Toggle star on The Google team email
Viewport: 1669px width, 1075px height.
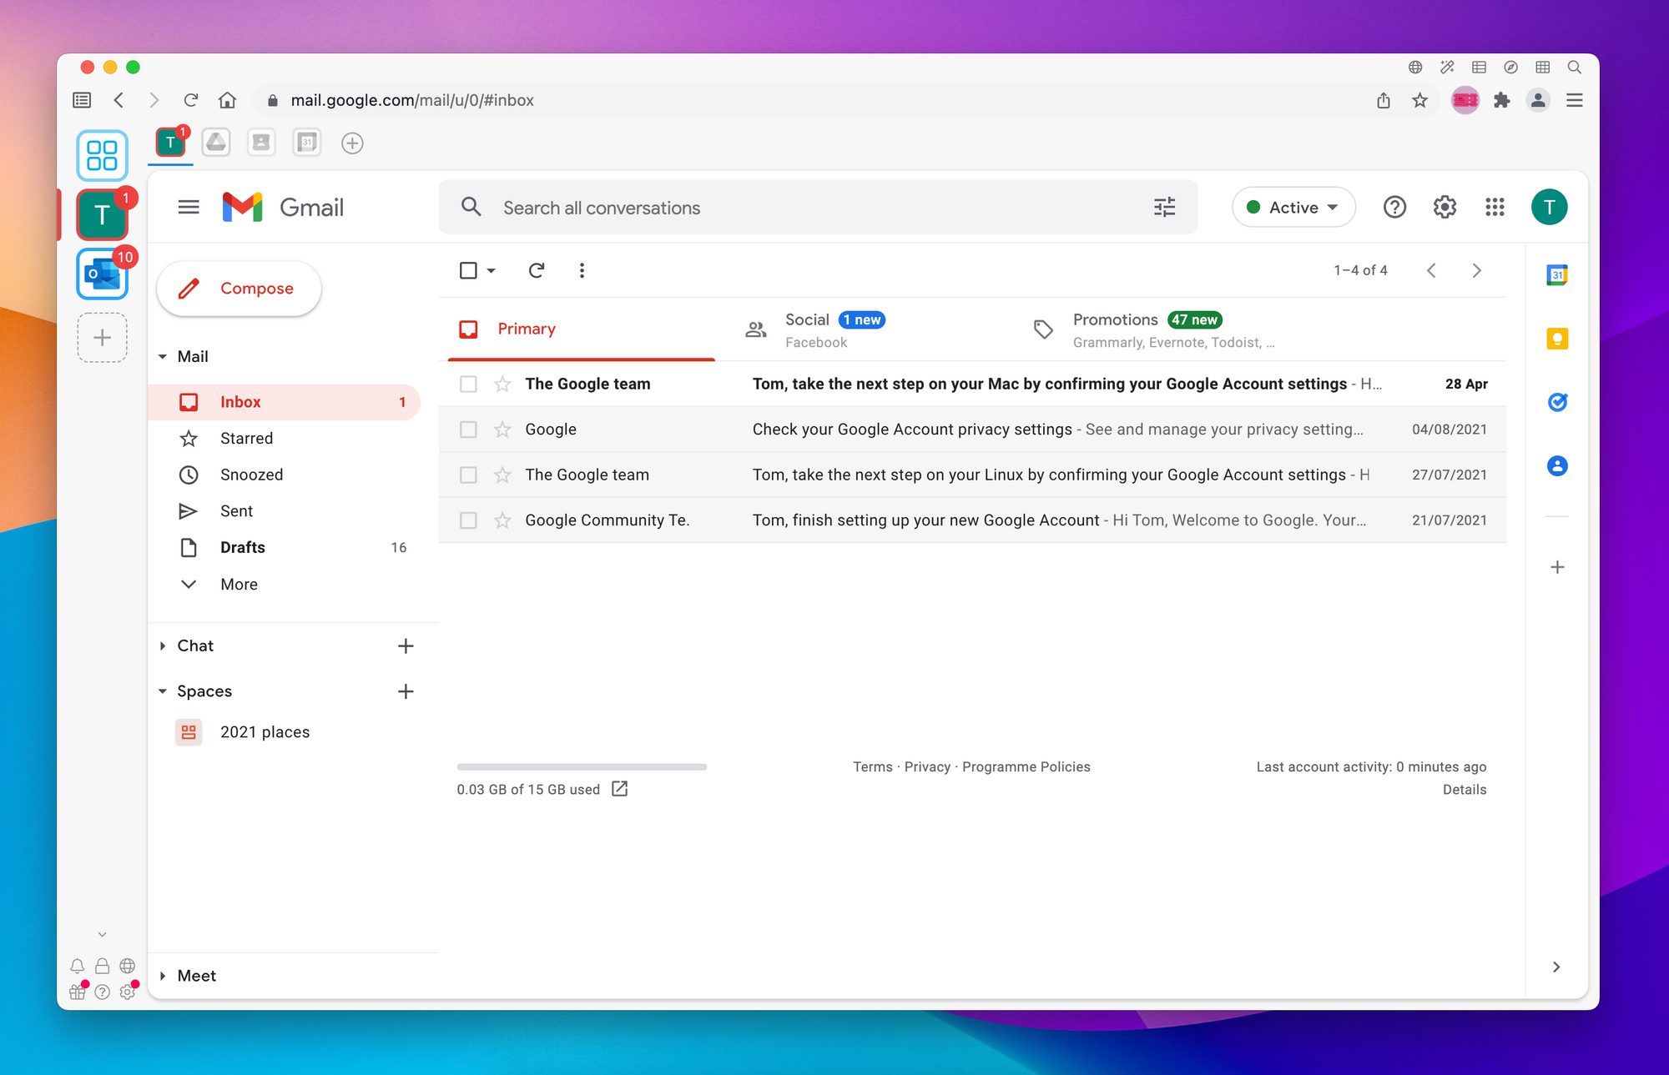click(502, 383)
